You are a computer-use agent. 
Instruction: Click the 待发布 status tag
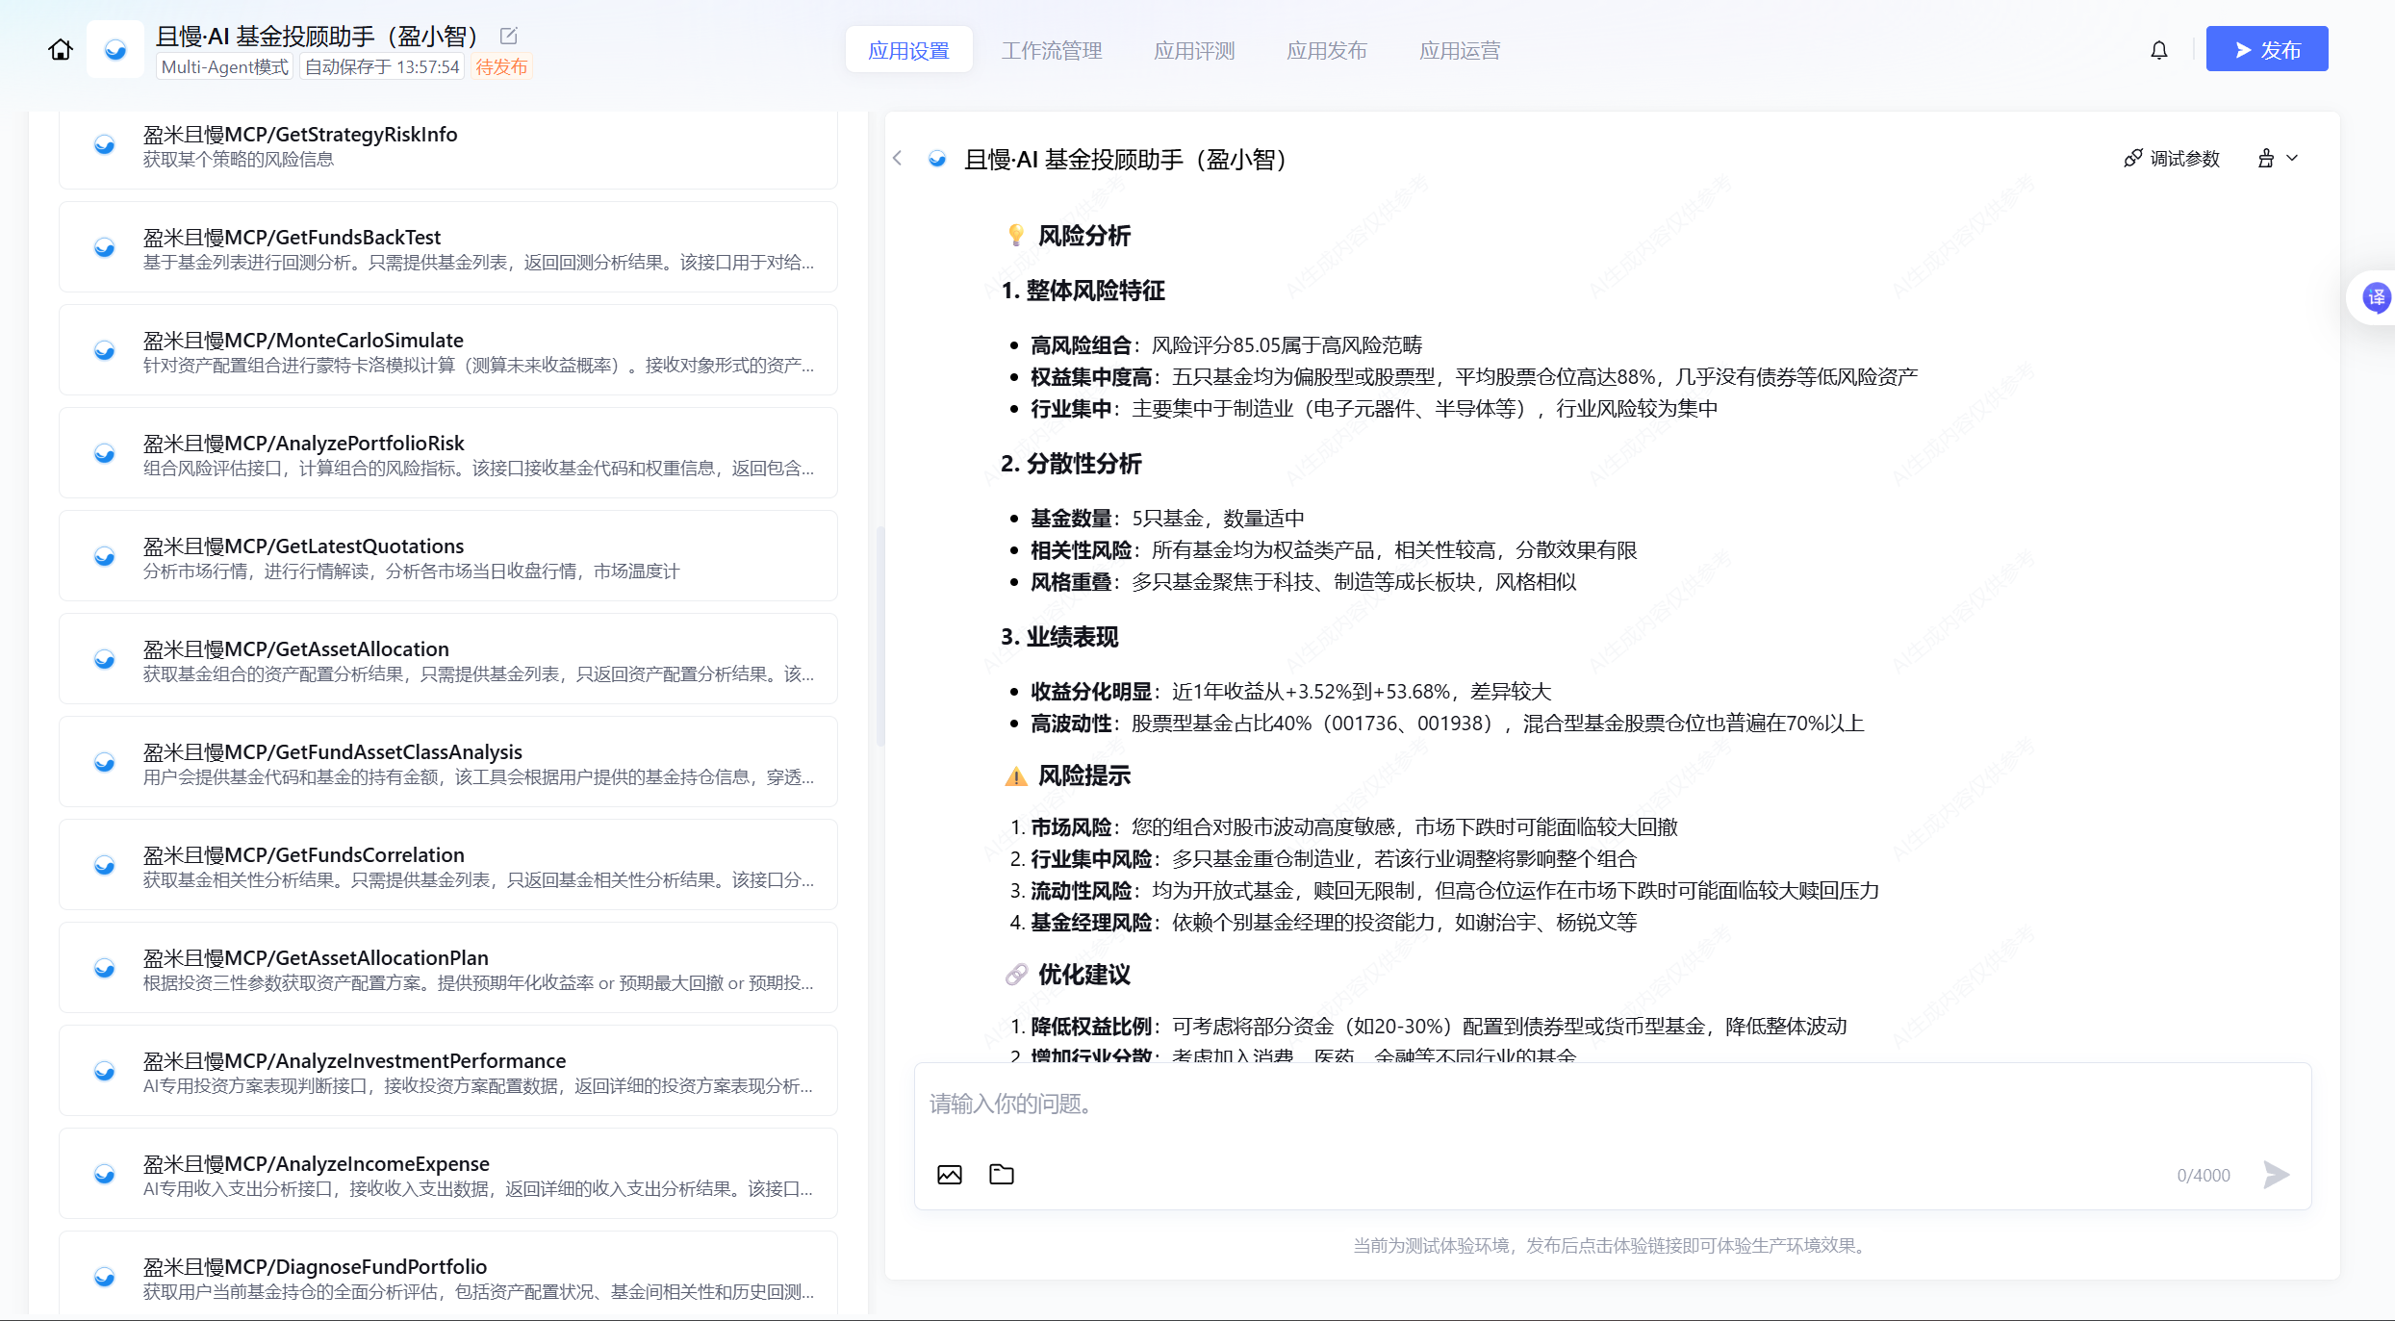pos(501,67)
